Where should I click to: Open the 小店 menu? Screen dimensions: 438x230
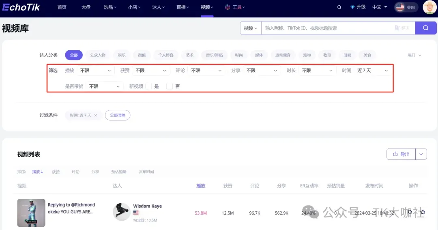coord(134,7)
